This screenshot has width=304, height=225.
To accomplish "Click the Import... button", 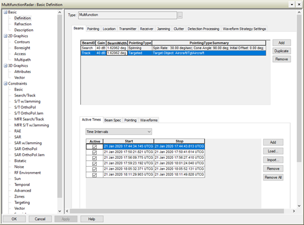I will (273, 160).
